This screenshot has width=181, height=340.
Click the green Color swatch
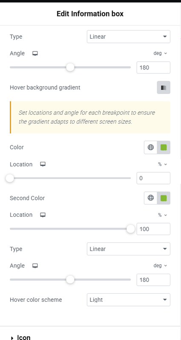pos(164,147)
